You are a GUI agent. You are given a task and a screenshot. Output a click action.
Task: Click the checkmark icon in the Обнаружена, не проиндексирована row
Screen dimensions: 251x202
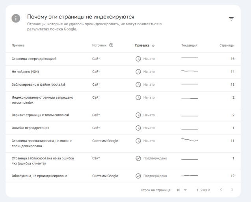coord(138,176)
